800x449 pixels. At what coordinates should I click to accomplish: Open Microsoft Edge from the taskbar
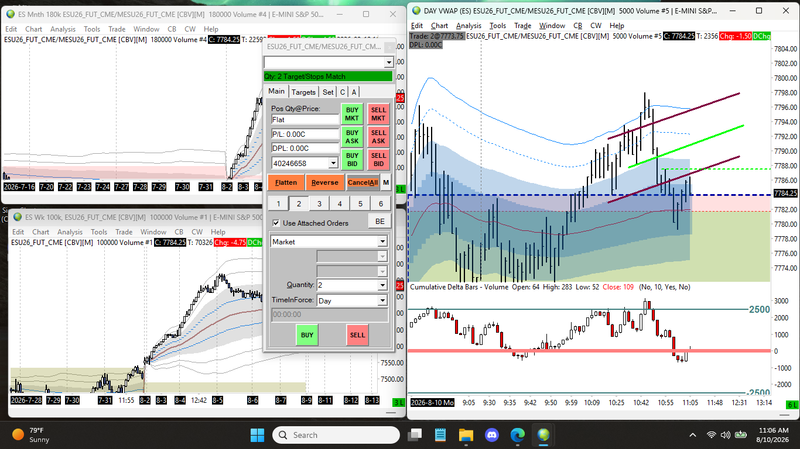coord(518,435)
